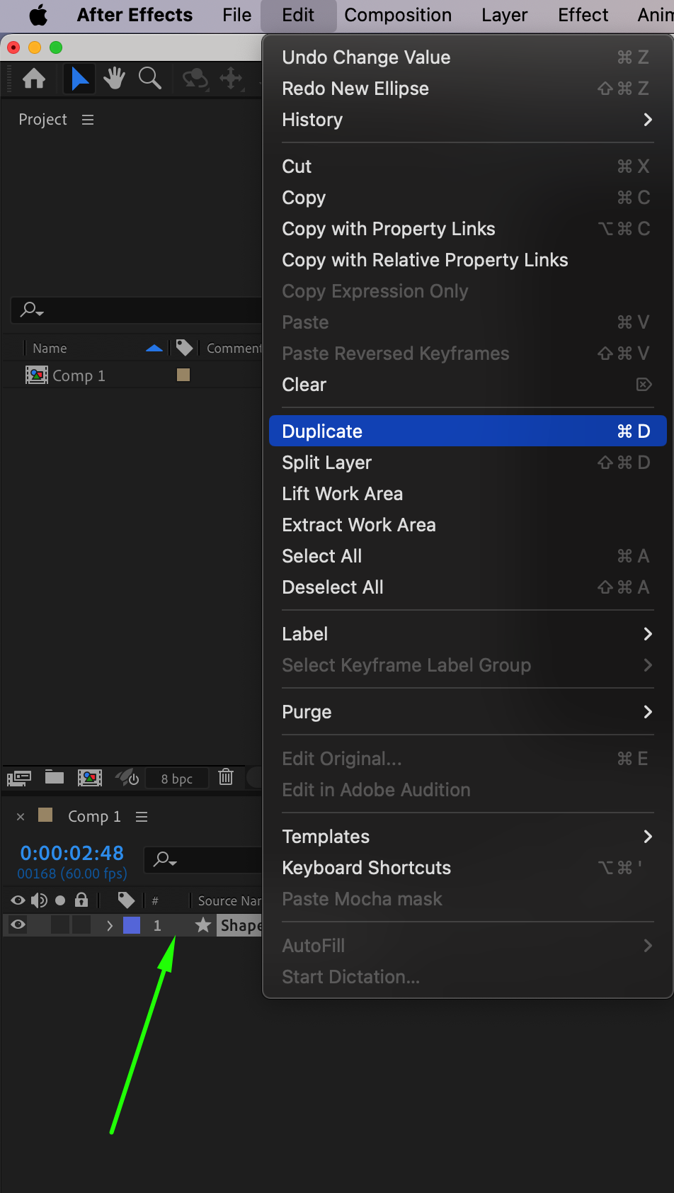The height and width of the screenshot is (1193, 674).
Task: Click the blue label color swatch of layer 1
Action: click(132, 925)
